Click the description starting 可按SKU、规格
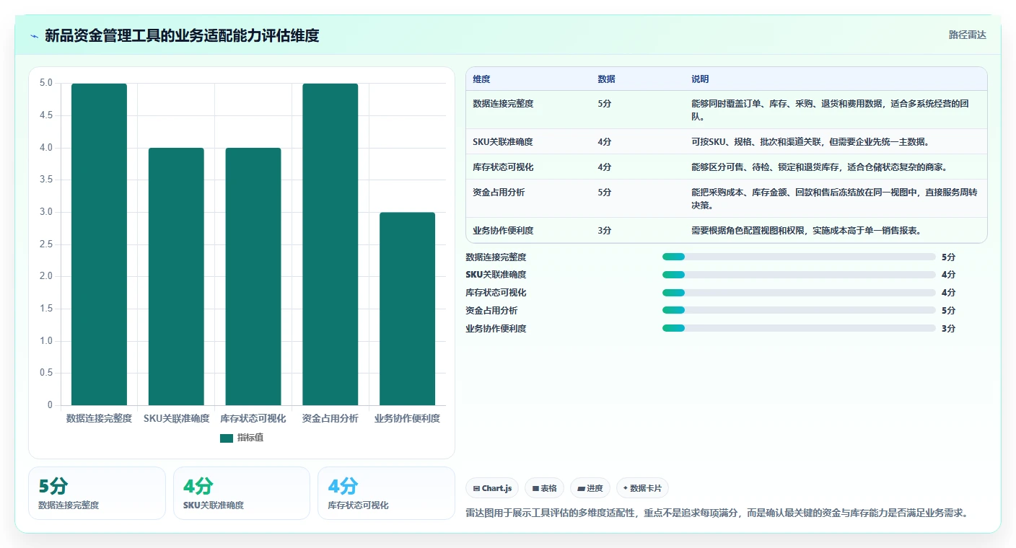The image size is (1016, 548). [x=810, y=142]
